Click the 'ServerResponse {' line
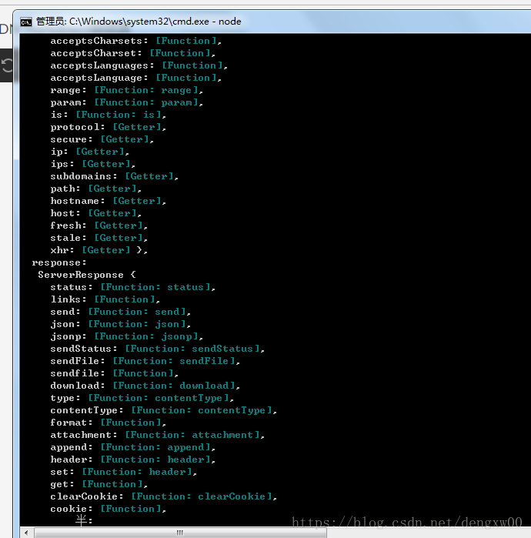531x538 pixels. click(x=87, y=275)
